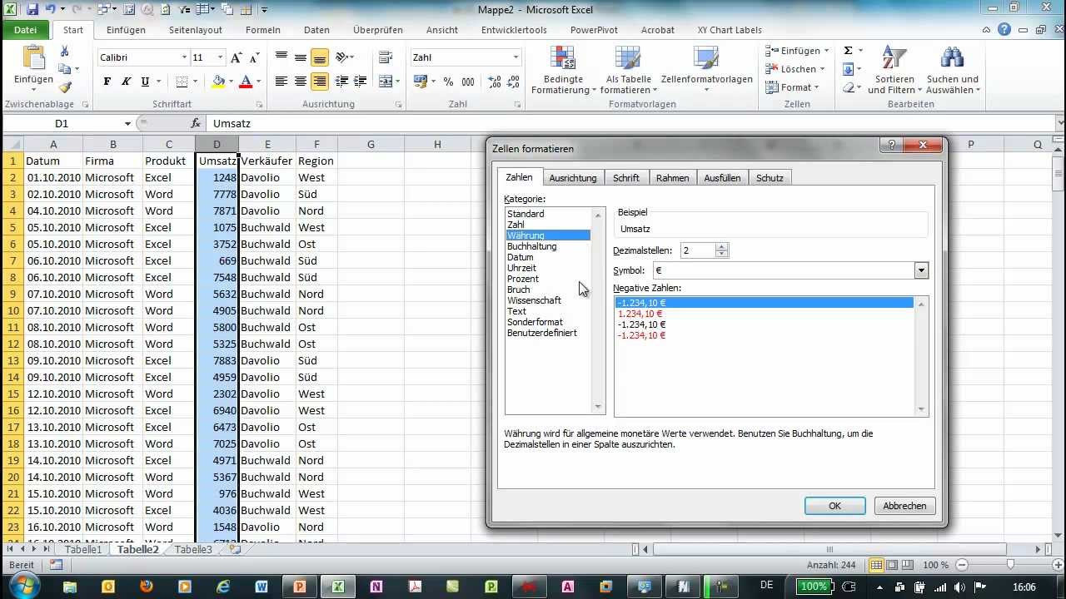Open the Zellenformatvorlagen dropdown
Viewport: 1066px width, 599px height.
tap(706, 71)
